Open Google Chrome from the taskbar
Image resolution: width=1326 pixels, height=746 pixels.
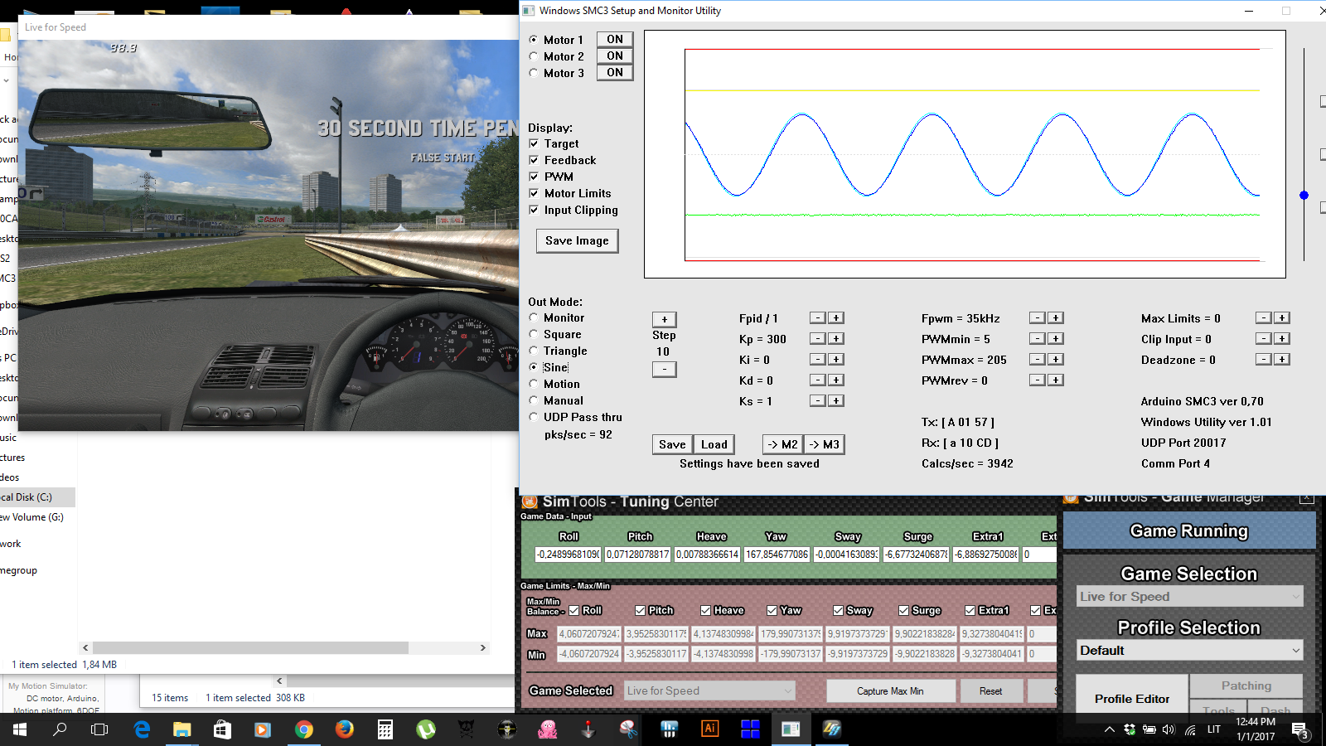(x=304, y=729)
